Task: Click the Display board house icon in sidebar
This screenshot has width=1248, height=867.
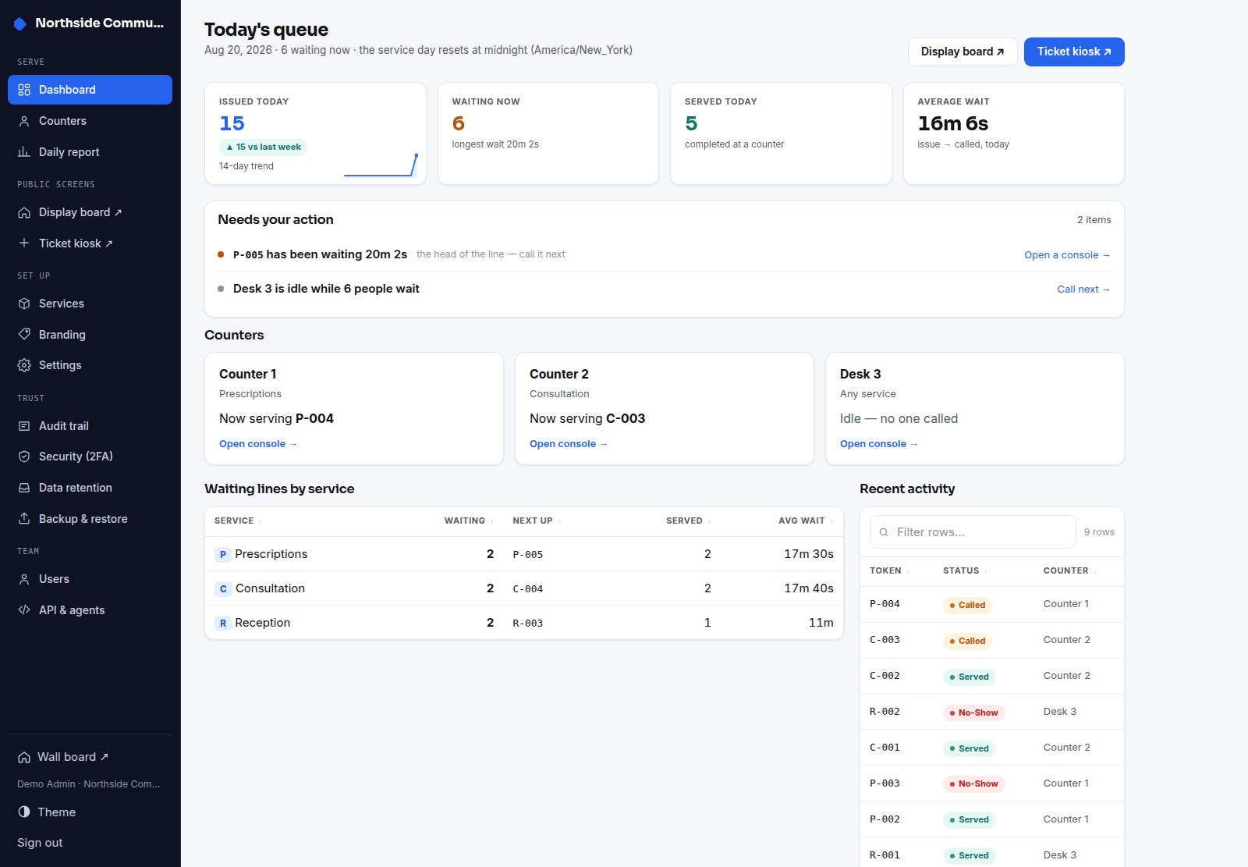Action: point(24,212)
